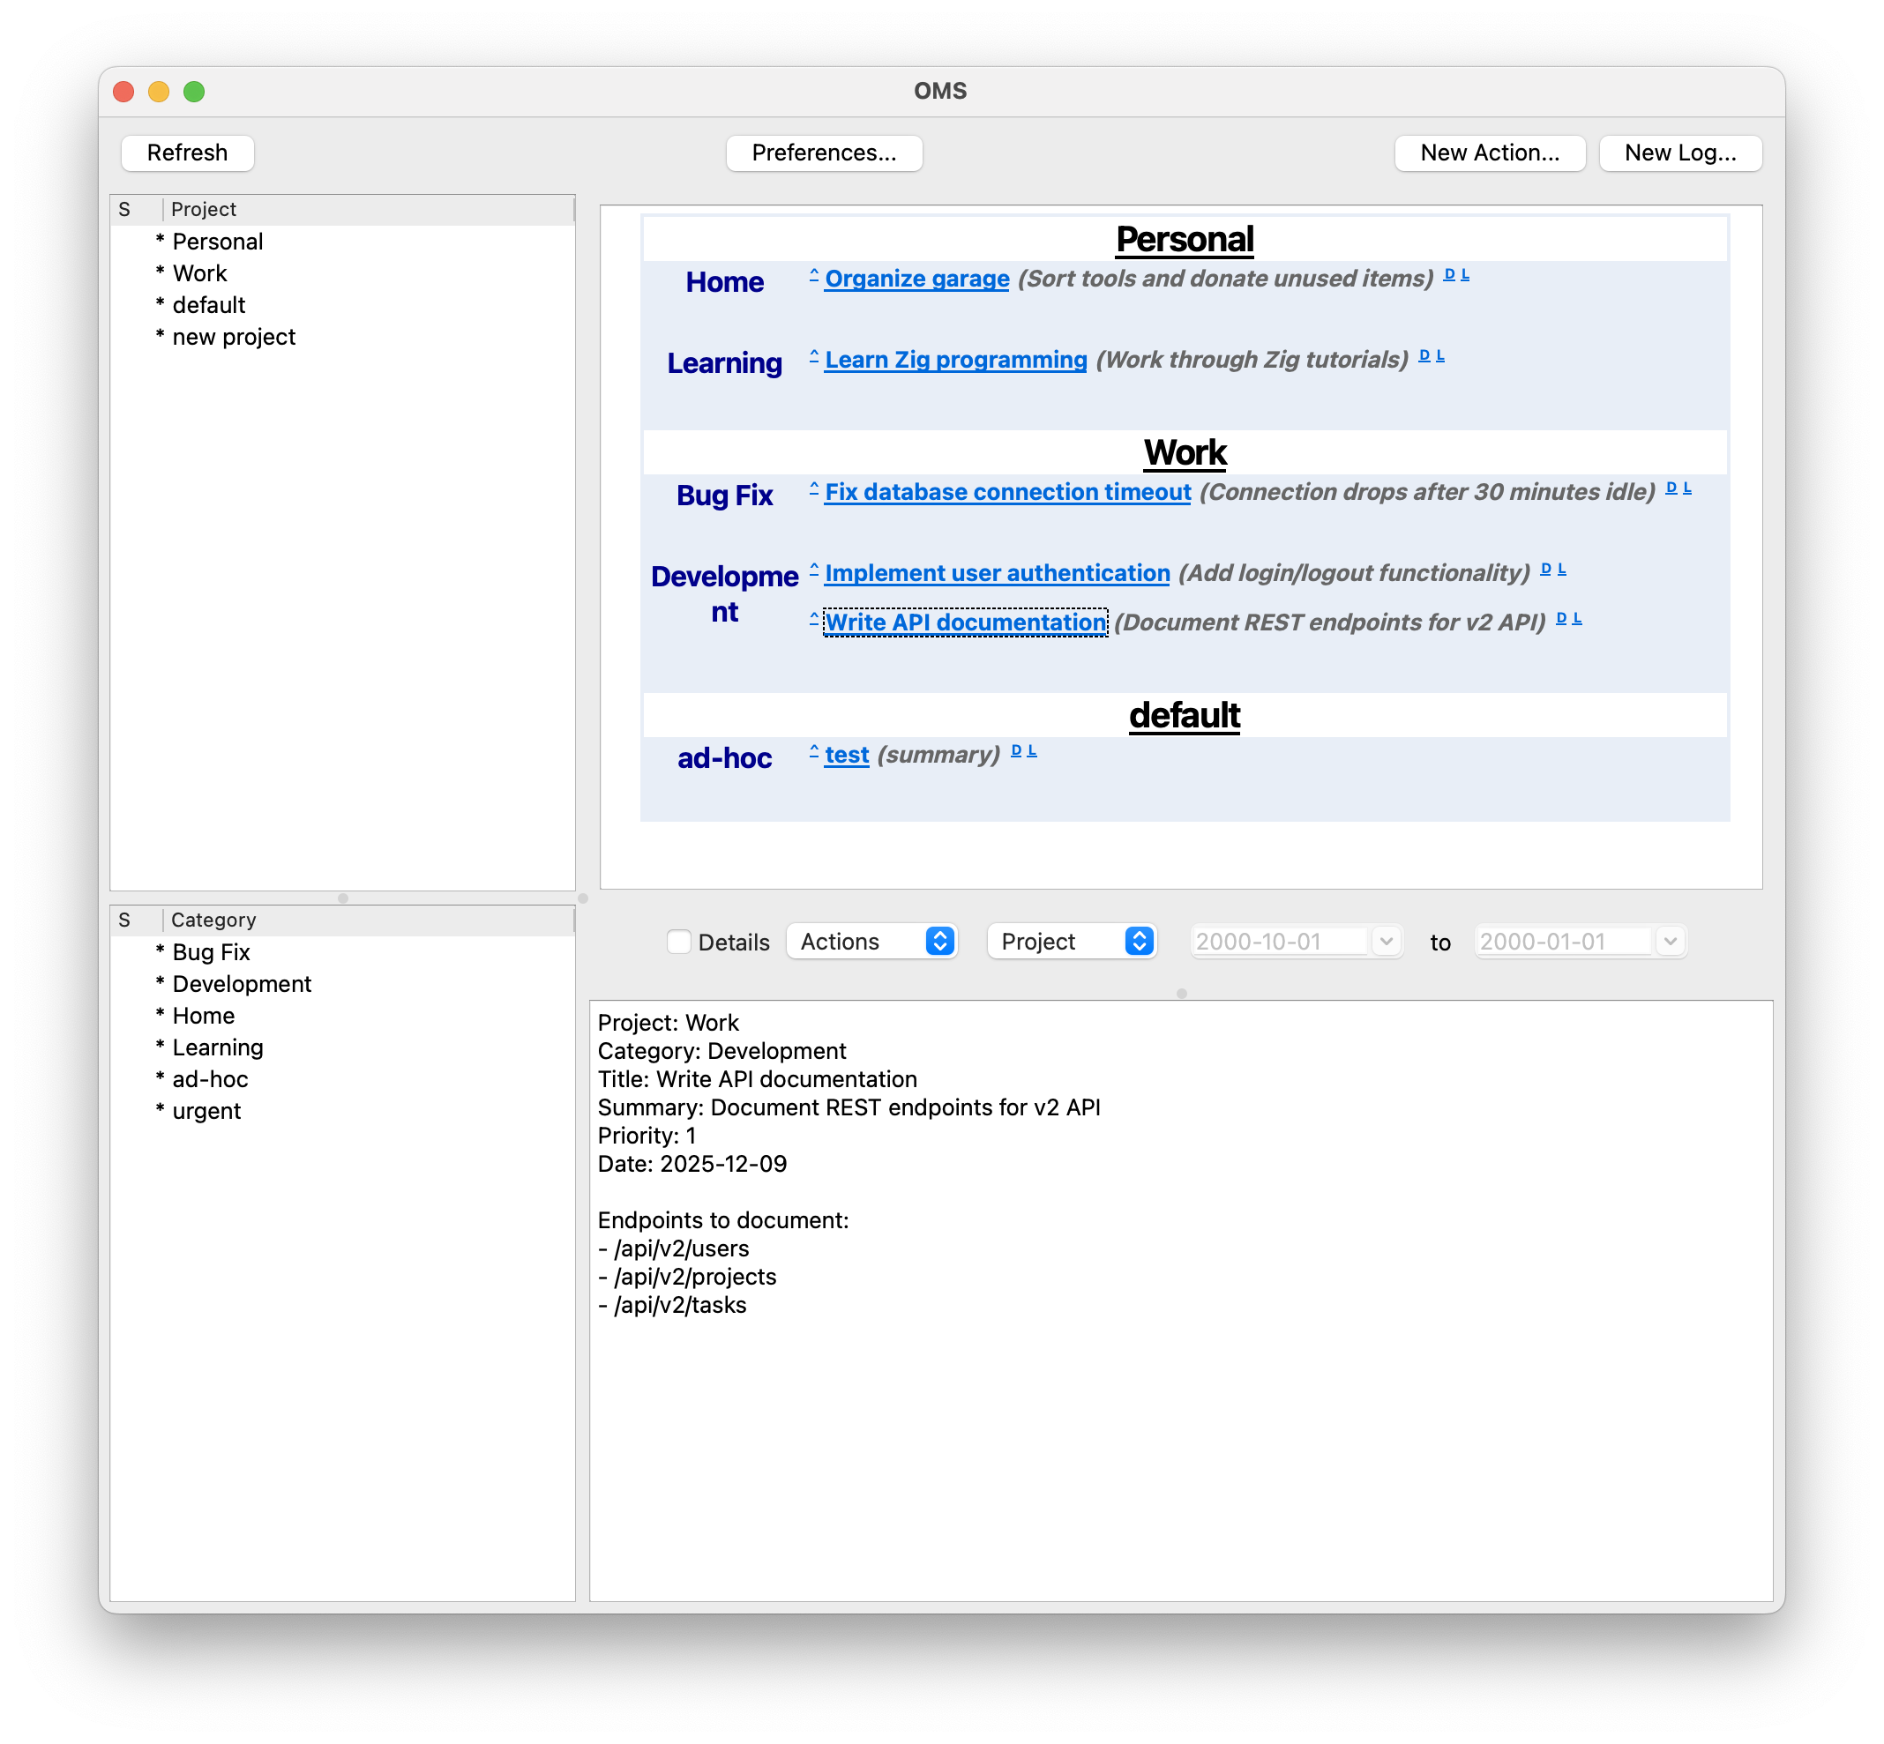The image size is (1884, 1744).
Task: Open the Project grouping dropdown
Action: coord(1072,942)
